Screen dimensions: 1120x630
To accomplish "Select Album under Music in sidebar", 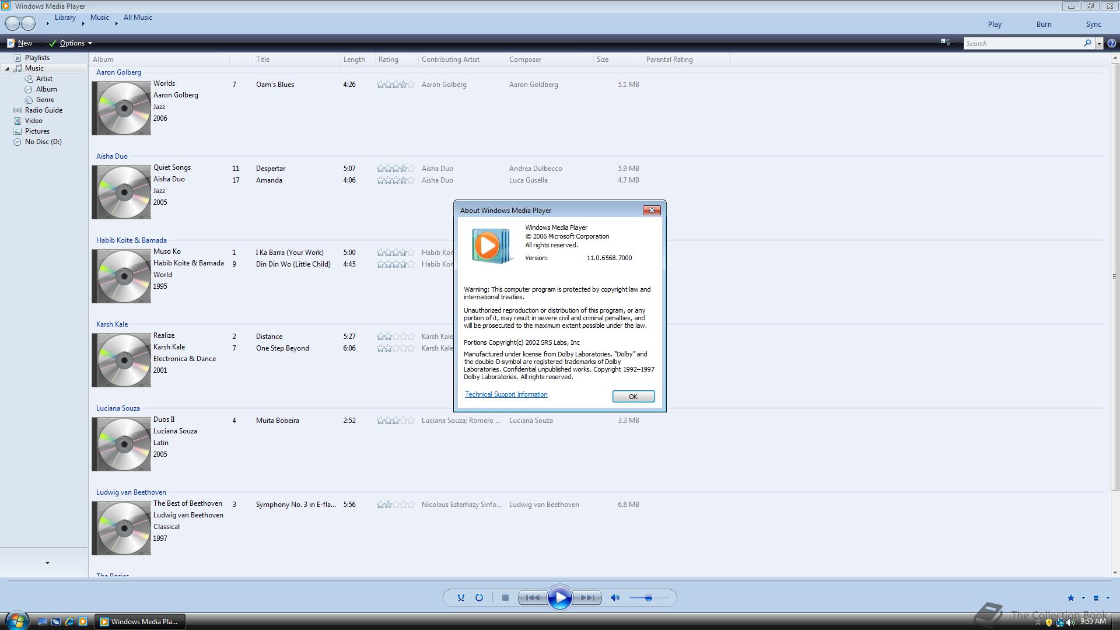I will [x=46, y=89].
